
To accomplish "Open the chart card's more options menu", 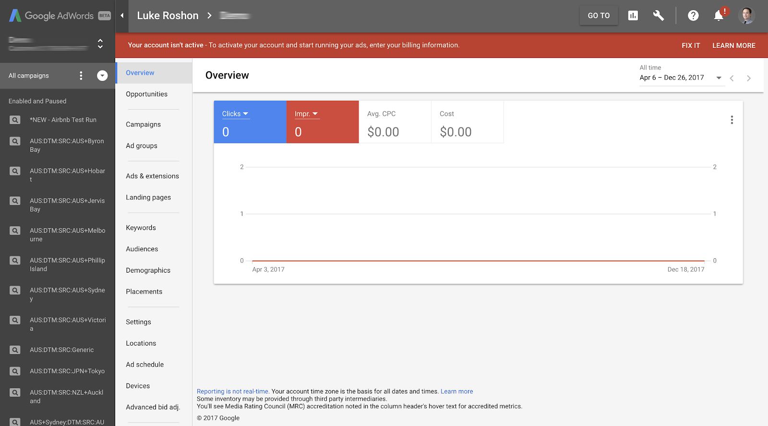I will pos(732,120).
